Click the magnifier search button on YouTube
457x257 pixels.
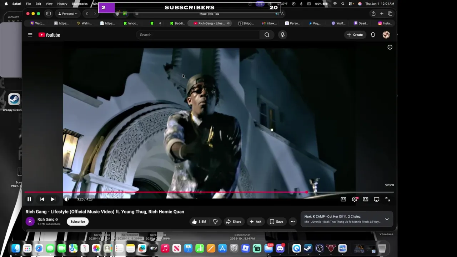pos(267,35)
